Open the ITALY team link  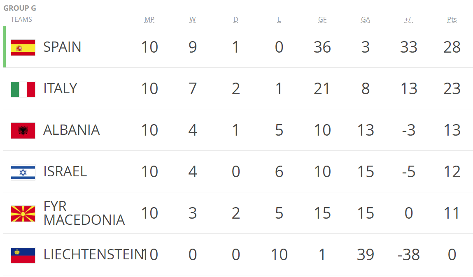[x=61, y=88]
